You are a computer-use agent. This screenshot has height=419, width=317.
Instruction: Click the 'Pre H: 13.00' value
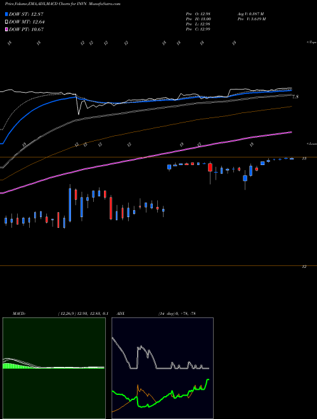tap(198, 19)
